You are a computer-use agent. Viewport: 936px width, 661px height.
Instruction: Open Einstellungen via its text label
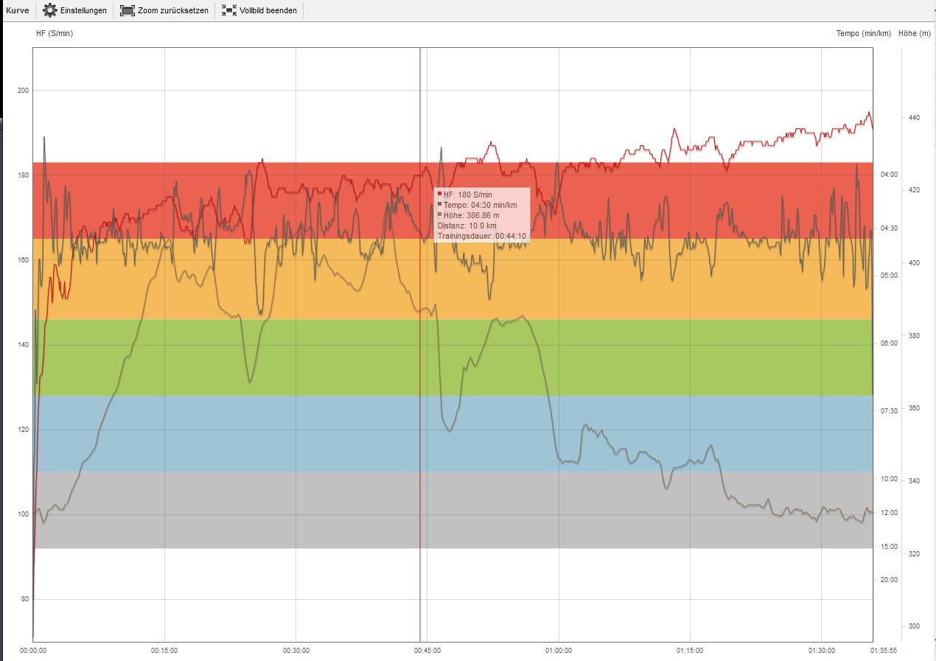pos(83,10)
